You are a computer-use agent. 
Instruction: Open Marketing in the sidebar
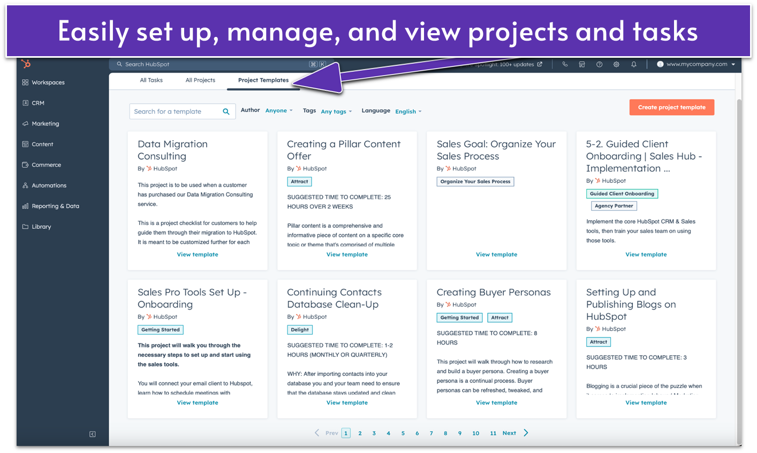coord(41,124)
